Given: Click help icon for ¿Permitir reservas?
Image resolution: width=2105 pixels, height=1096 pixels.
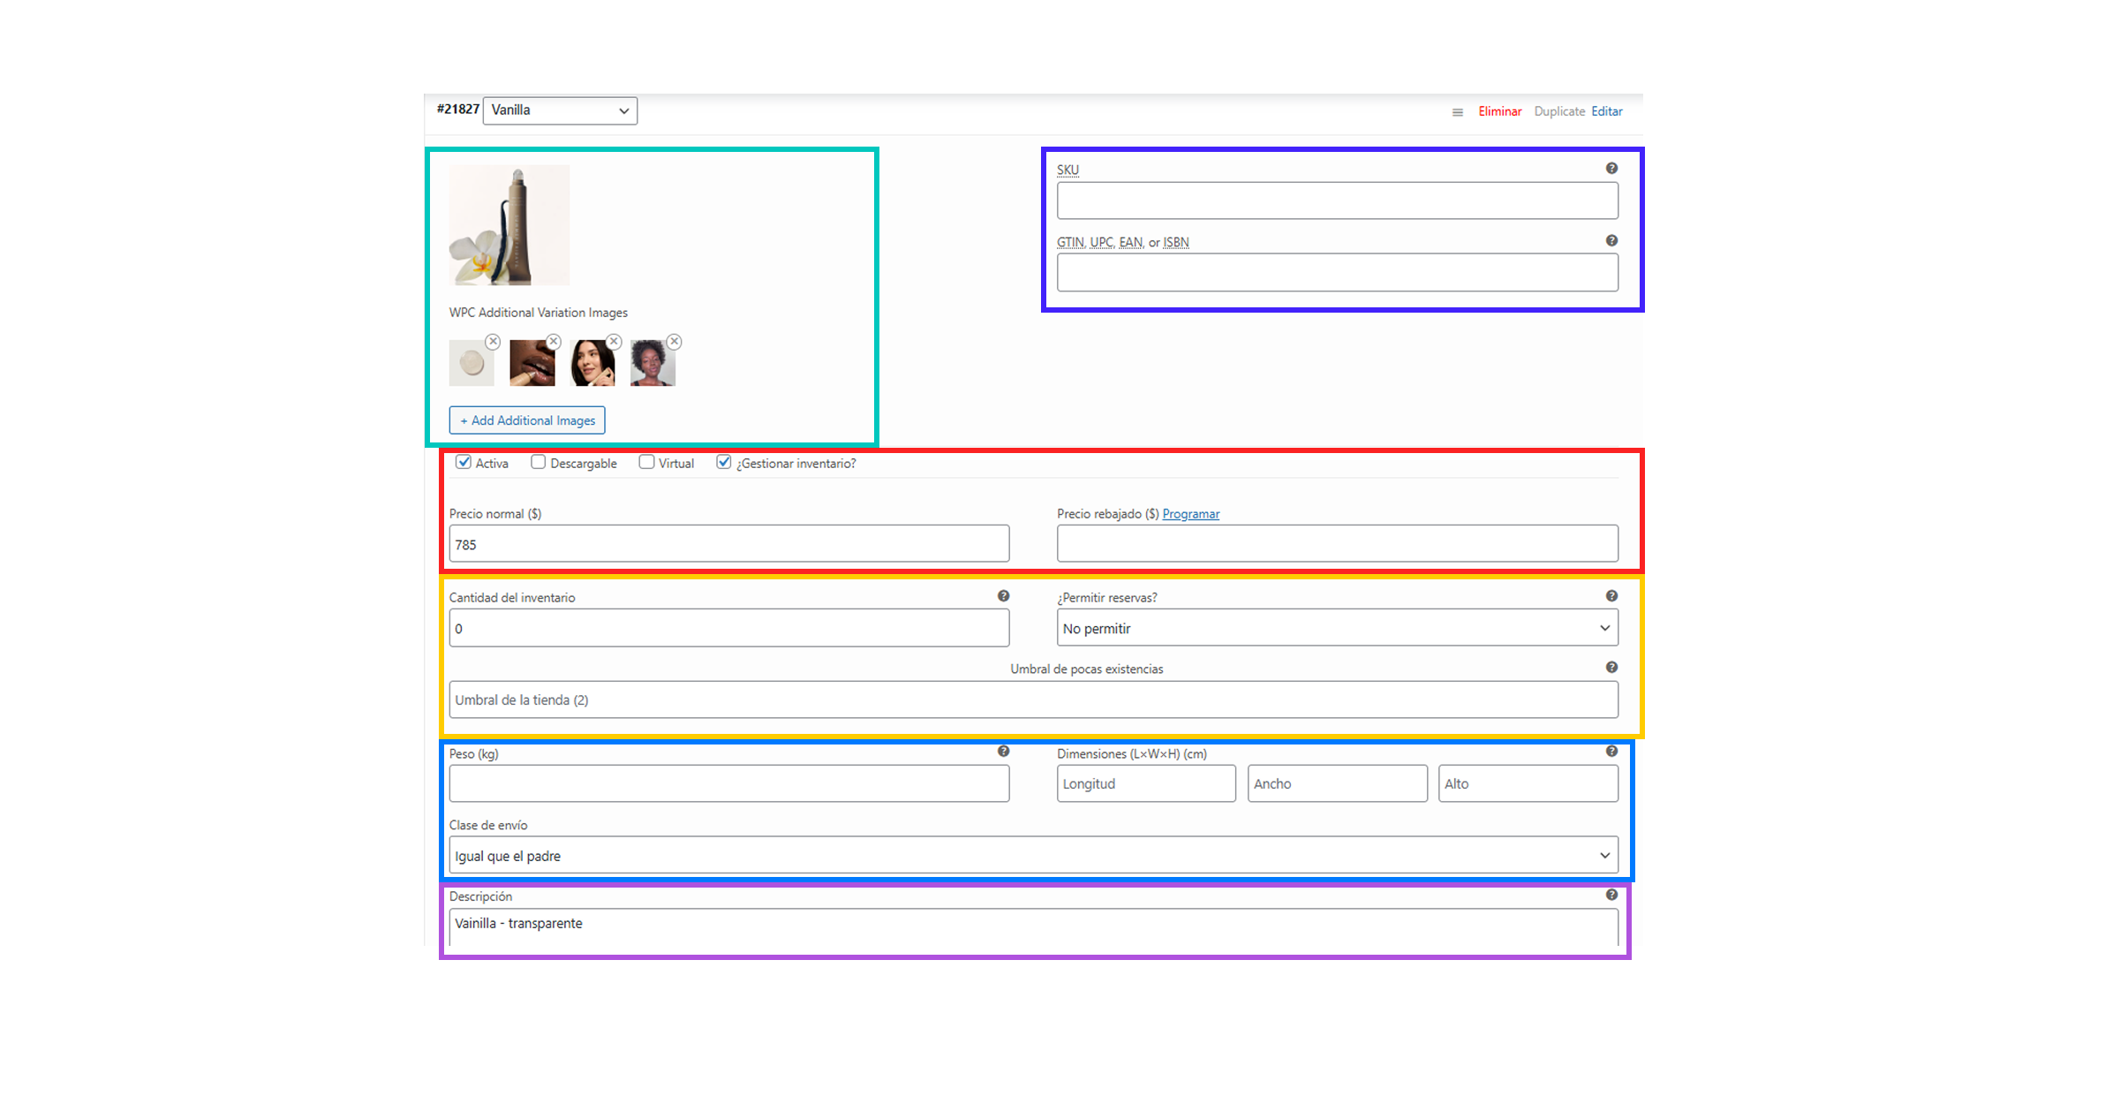Looking at the screenshot, I should 1611,596.
